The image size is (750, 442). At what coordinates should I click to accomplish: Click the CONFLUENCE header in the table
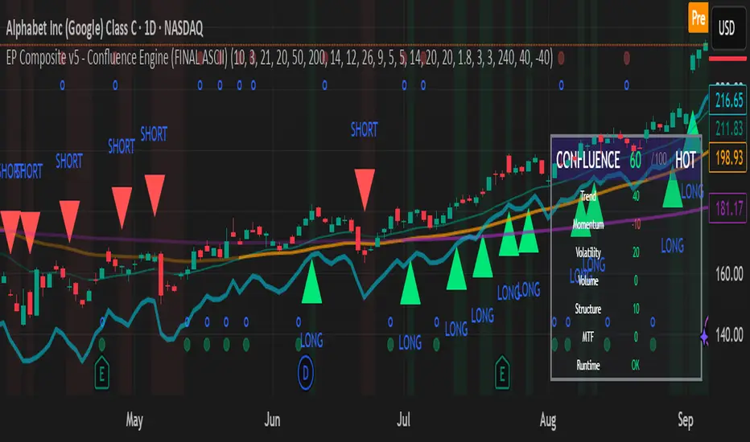[588, 160]
